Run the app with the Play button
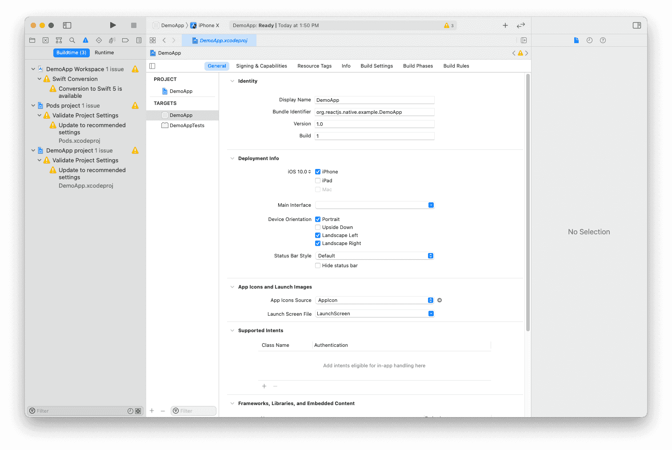Image resolution: width=672 pixels, height=450 pixels. pos(113,25)
